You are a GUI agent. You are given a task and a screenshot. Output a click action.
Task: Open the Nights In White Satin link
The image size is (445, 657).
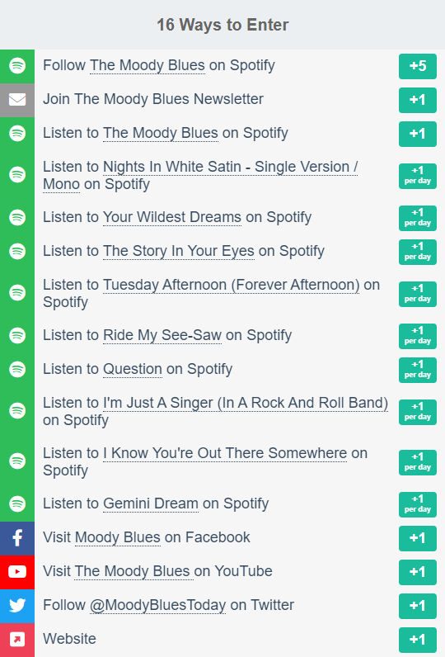pyautogui.click(x=200, y=175)
